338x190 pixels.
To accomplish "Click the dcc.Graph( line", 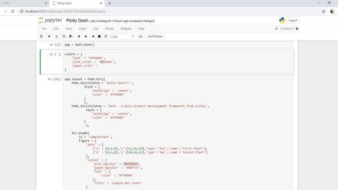I will 80,133.
